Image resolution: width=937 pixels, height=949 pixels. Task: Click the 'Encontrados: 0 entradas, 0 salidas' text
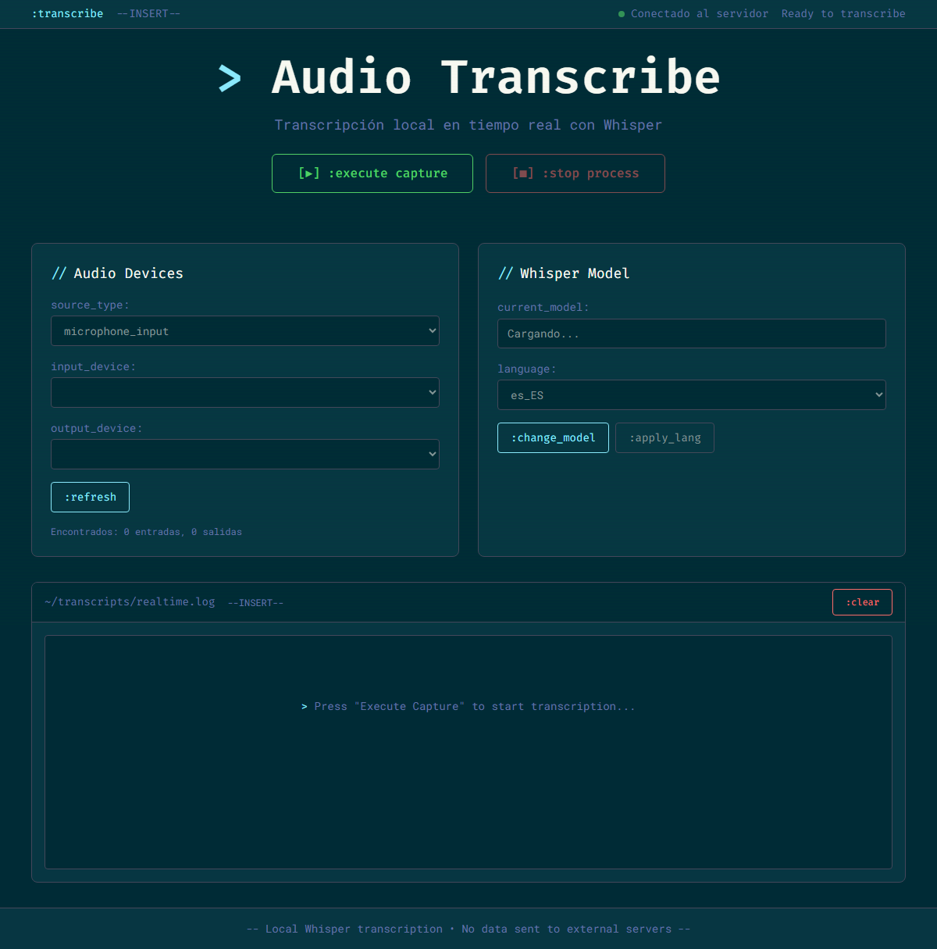[147, 532]
